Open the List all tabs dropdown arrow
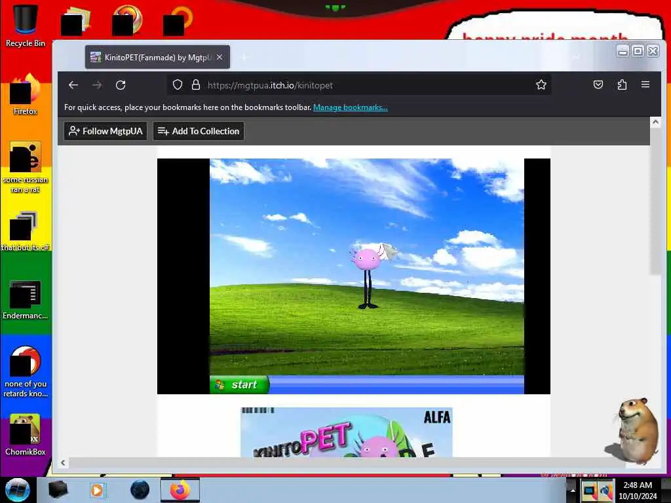Viewport: 671px width, 503px height. (x=577, y=57)
